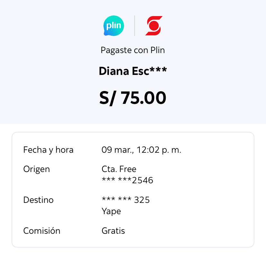Viewport: 266px width, 263px height.
Task: Select the date 09 mar., 12:02 p. m.
Action: pos(141,150)
